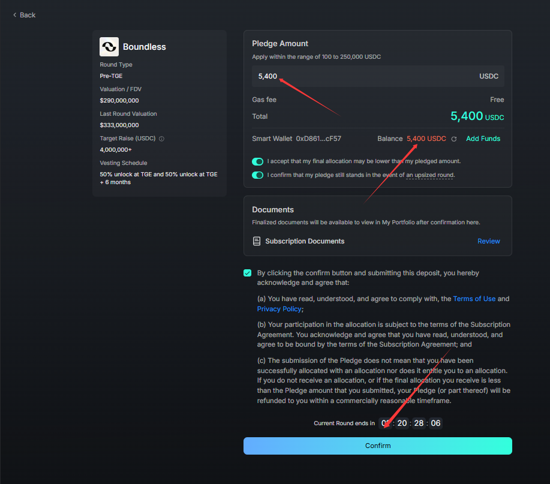This screenshot has width=550, height=484.
Task: Click Add Funds link
Action: 483,139
